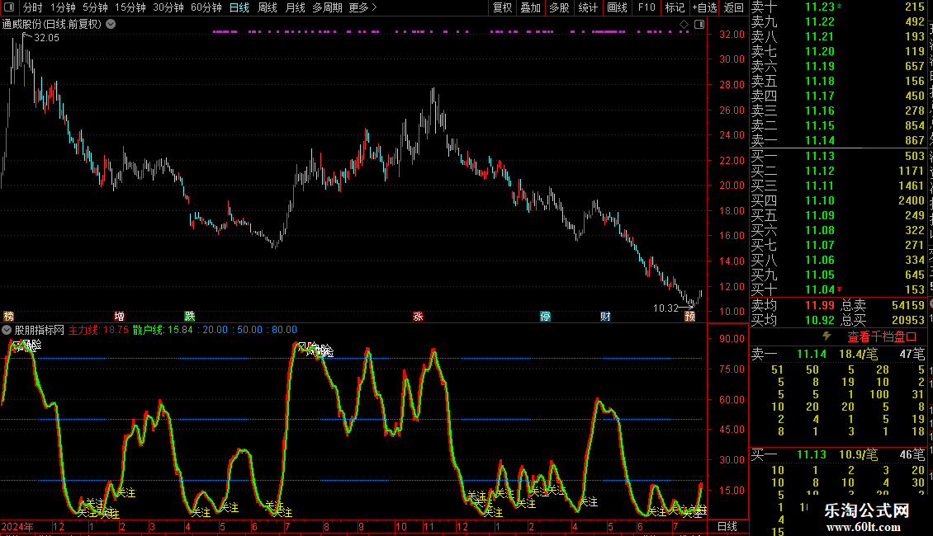Switch to the 分时 tab
Image resolution: width=933 pixels, height=536 pixels.
point(33,7)
